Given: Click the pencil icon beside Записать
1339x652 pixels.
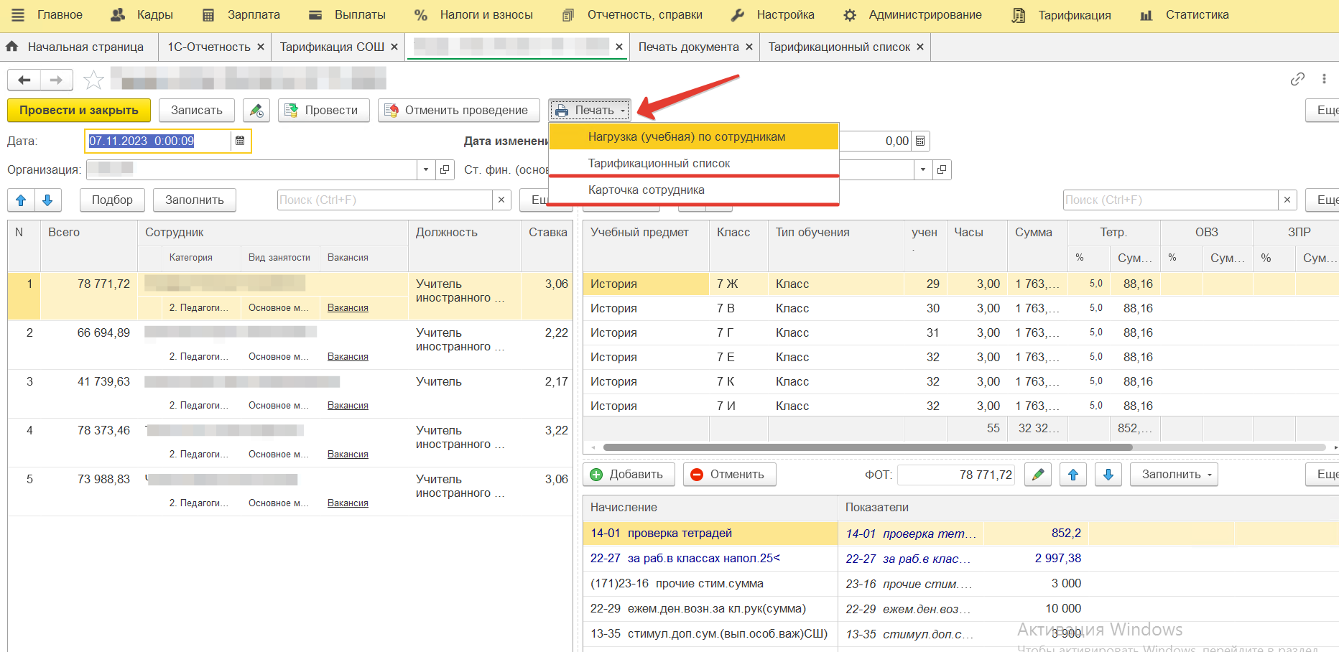Looking at the screenshot, I should click(x=256, y=111).
